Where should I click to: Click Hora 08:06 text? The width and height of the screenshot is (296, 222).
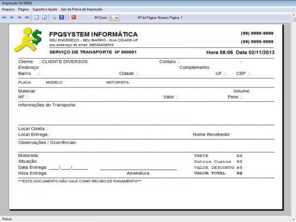(x=220, y=52)
